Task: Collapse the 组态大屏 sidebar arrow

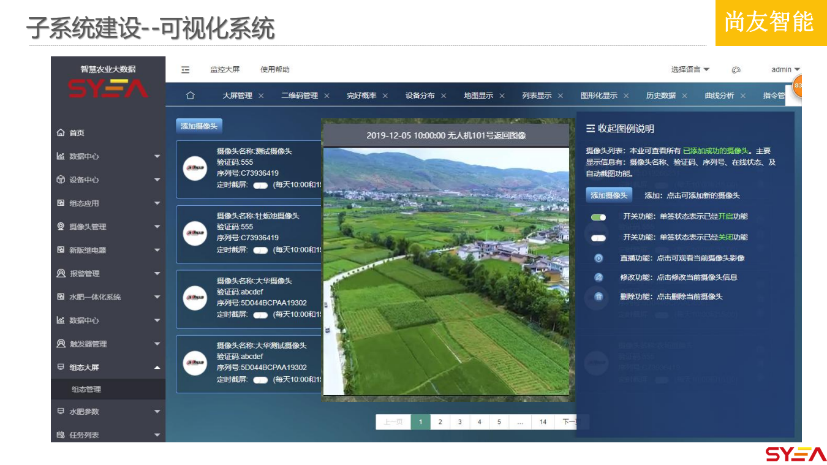Action: (157, 368)
